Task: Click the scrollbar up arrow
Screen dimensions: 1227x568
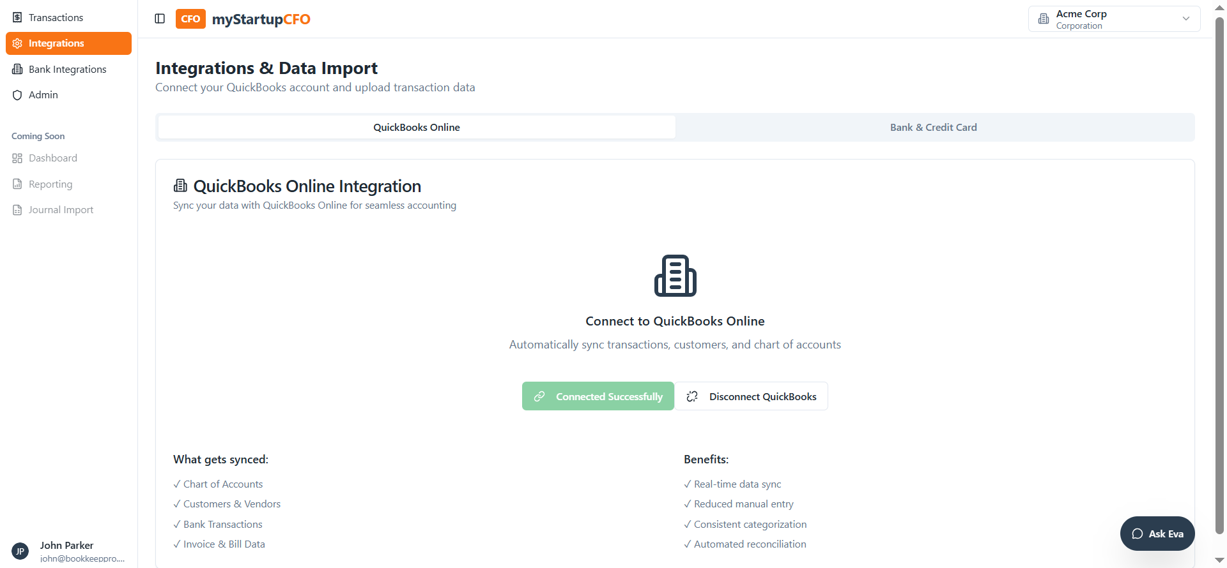Action: (1219, 7)
